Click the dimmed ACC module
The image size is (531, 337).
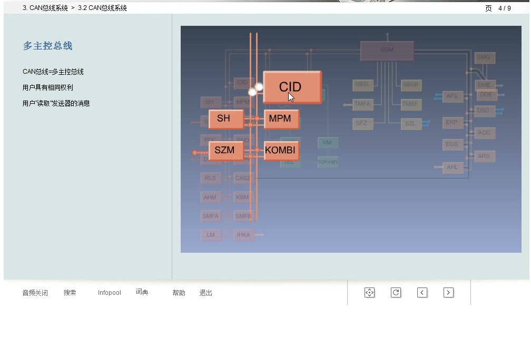[485, 133]
